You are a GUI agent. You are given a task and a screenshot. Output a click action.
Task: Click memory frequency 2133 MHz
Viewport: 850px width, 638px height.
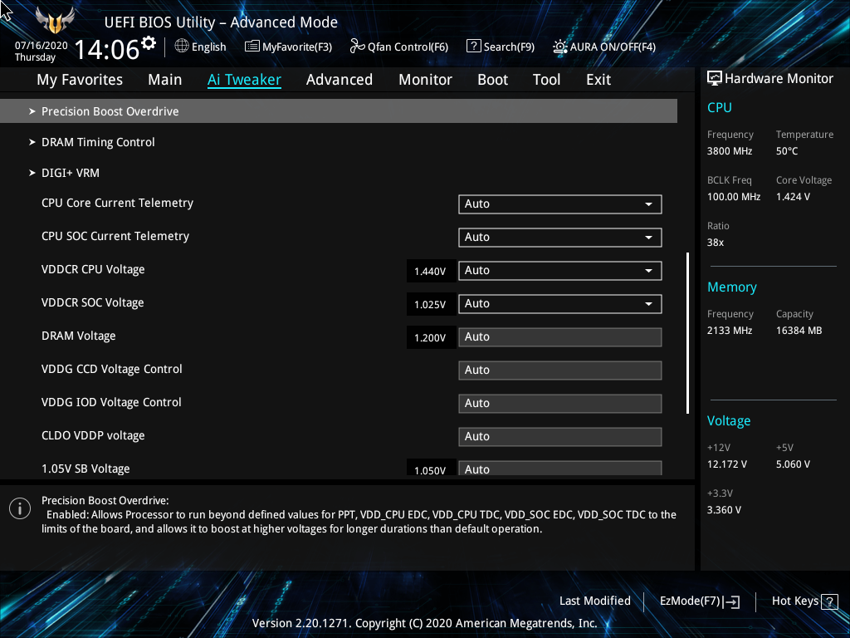[730, 331]
